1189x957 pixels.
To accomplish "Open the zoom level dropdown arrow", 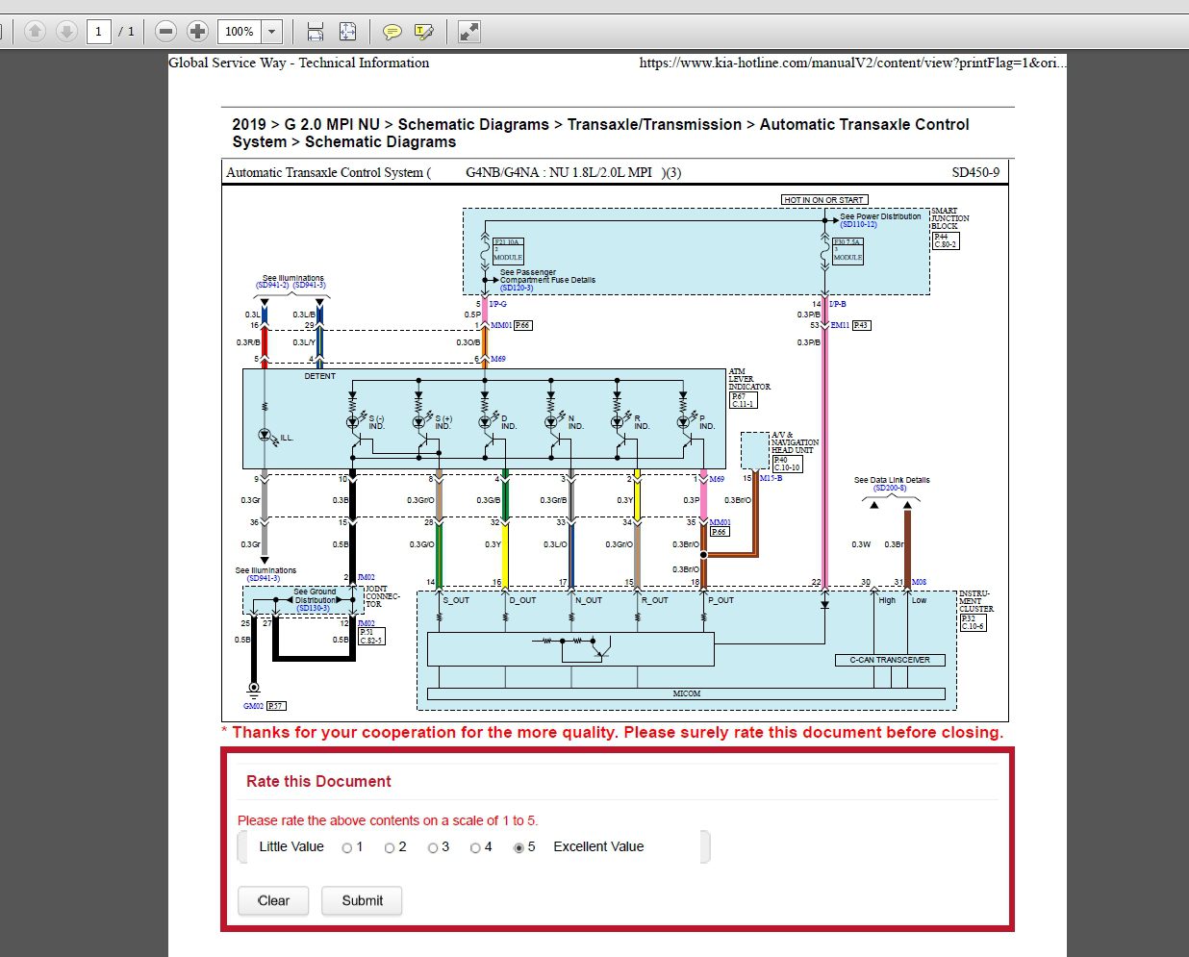I will (x=272, y=32).
